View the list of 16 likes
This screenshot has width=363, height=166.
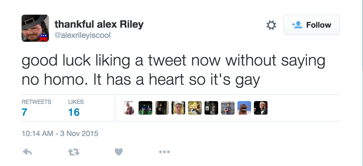[76, 108]
